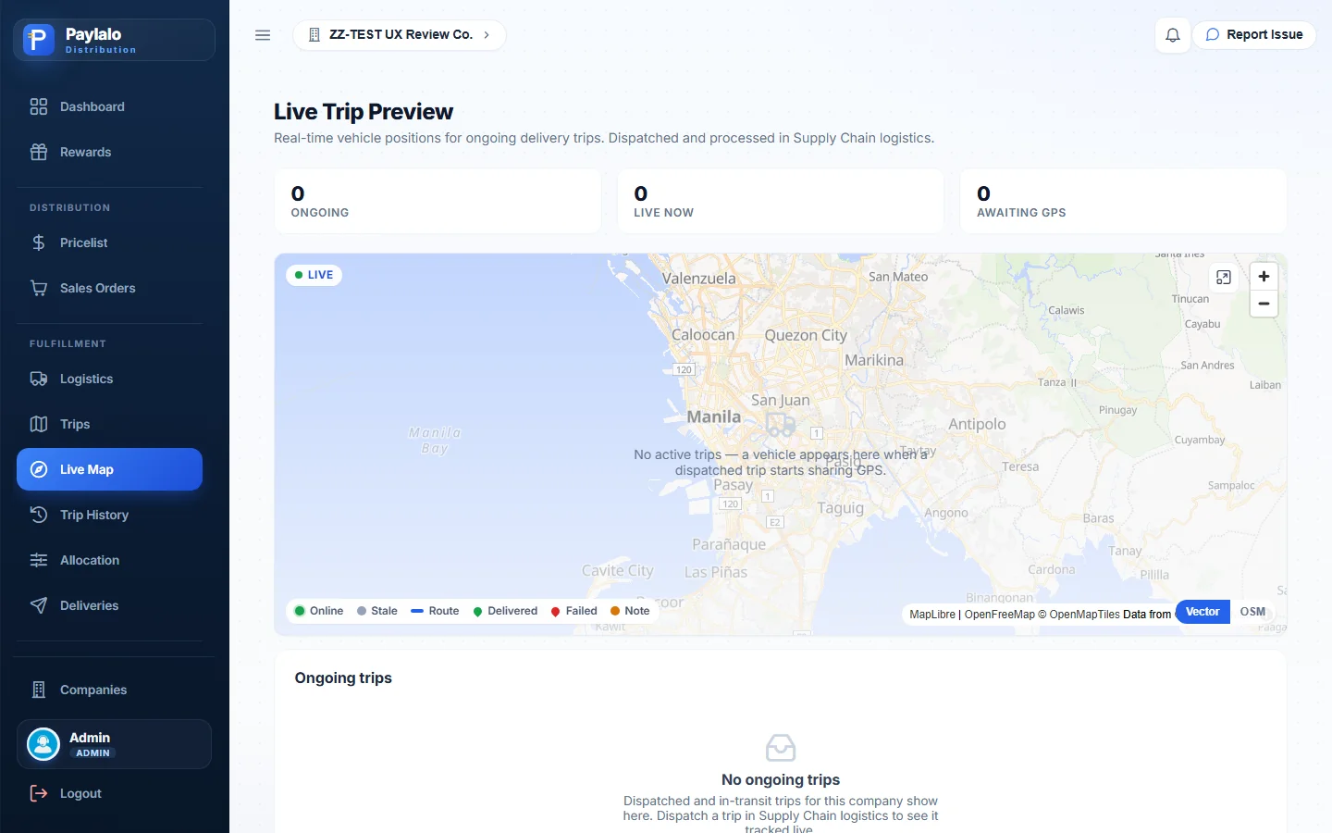The height and width of the screenshot is (833, 1332).
Task: Click the Deliveries paper-plane icon
Action: coord(39,605)
